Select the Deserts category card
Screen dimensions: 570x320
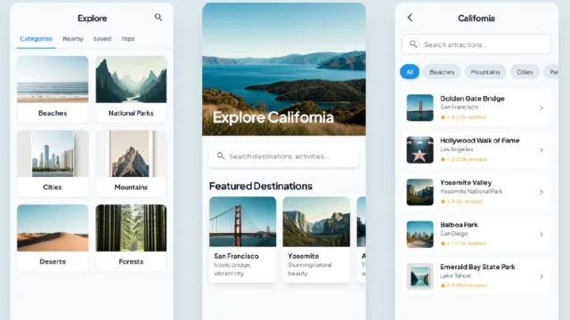pyautogui.click(x=53, y=237)
